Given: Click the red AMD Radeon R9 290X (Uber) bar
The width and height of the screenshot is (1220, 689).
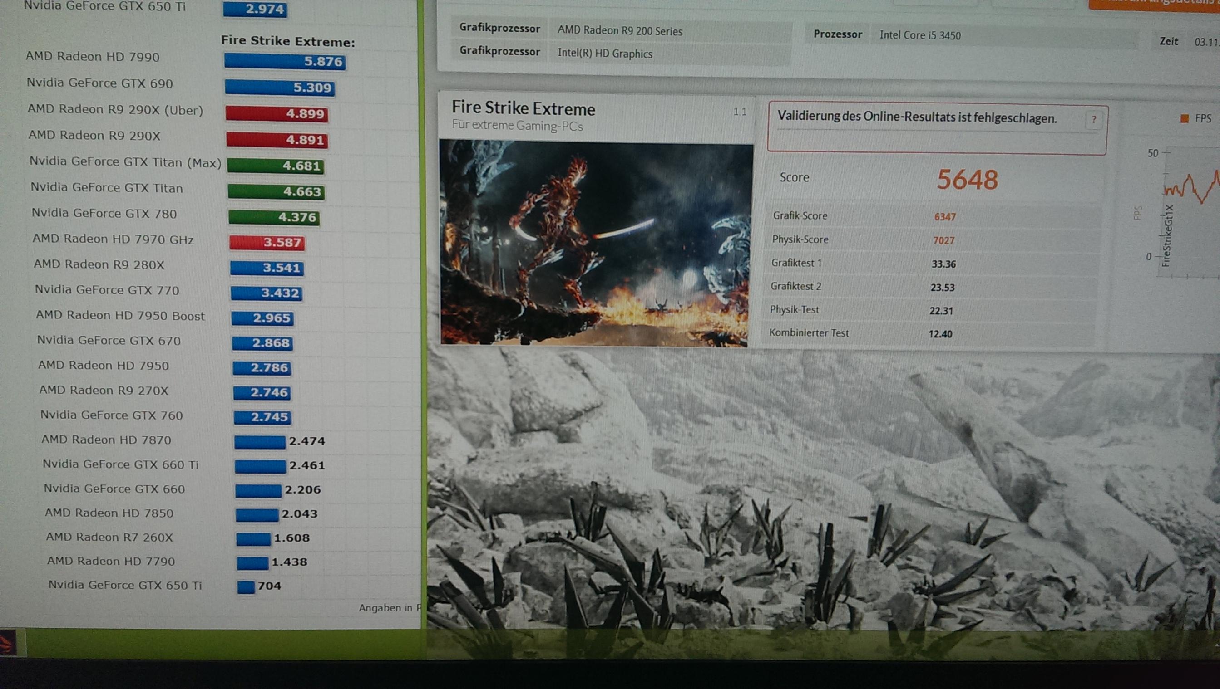Looking at the screenshot, I should click(277, 113).
